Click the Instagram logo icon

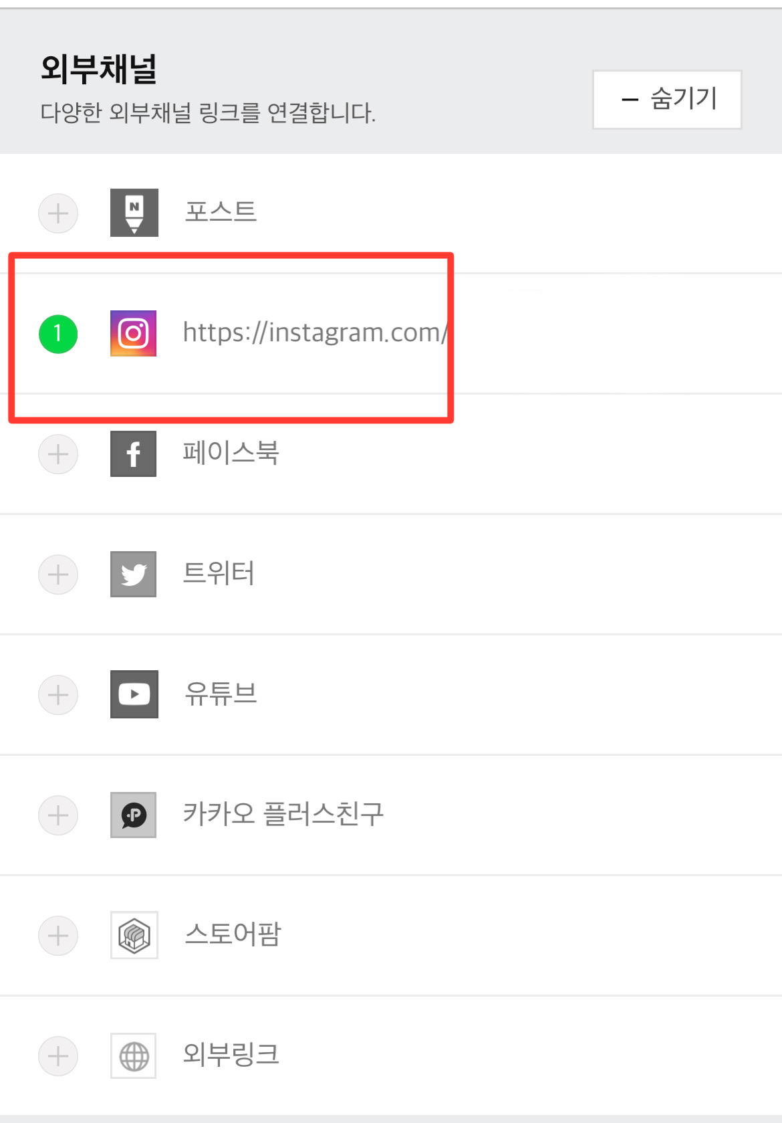134,333
